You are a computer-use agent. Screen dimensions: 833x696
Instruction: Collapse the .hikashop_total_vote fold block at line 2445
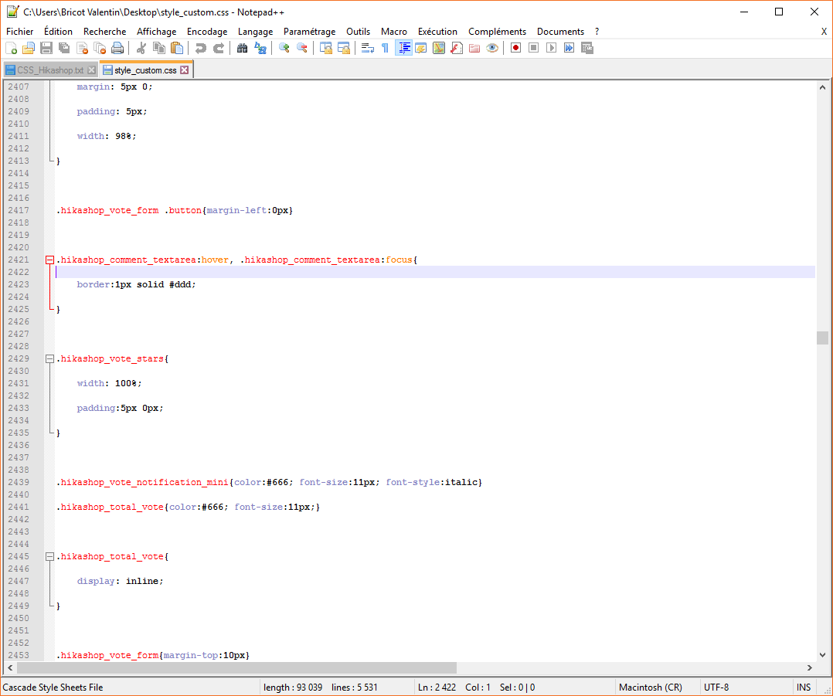pyautogui.click(x=49, y=557)
